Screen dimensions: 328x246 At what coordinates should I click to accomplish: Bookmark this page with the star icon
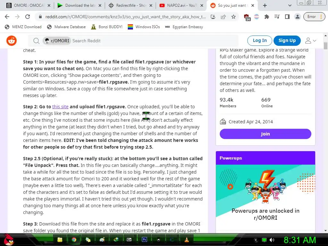[234, 17]
